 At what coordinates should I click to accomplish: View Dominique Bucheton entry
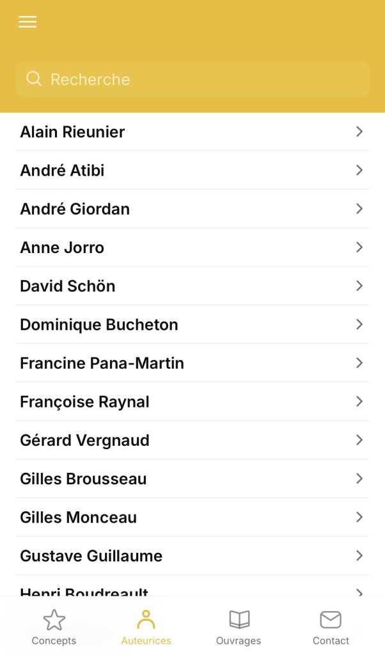(x=99, y=324)
